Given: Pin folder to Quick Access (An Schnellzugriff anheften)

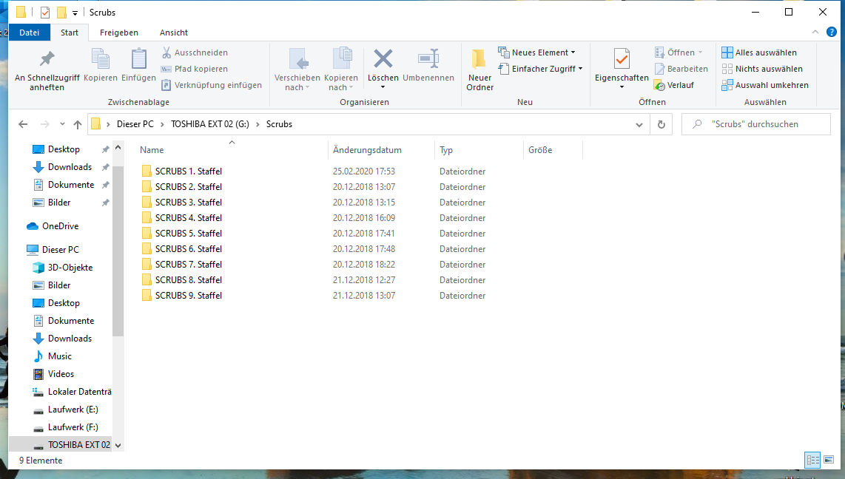Looking at the screenshot, I should [x=47, y=70].
